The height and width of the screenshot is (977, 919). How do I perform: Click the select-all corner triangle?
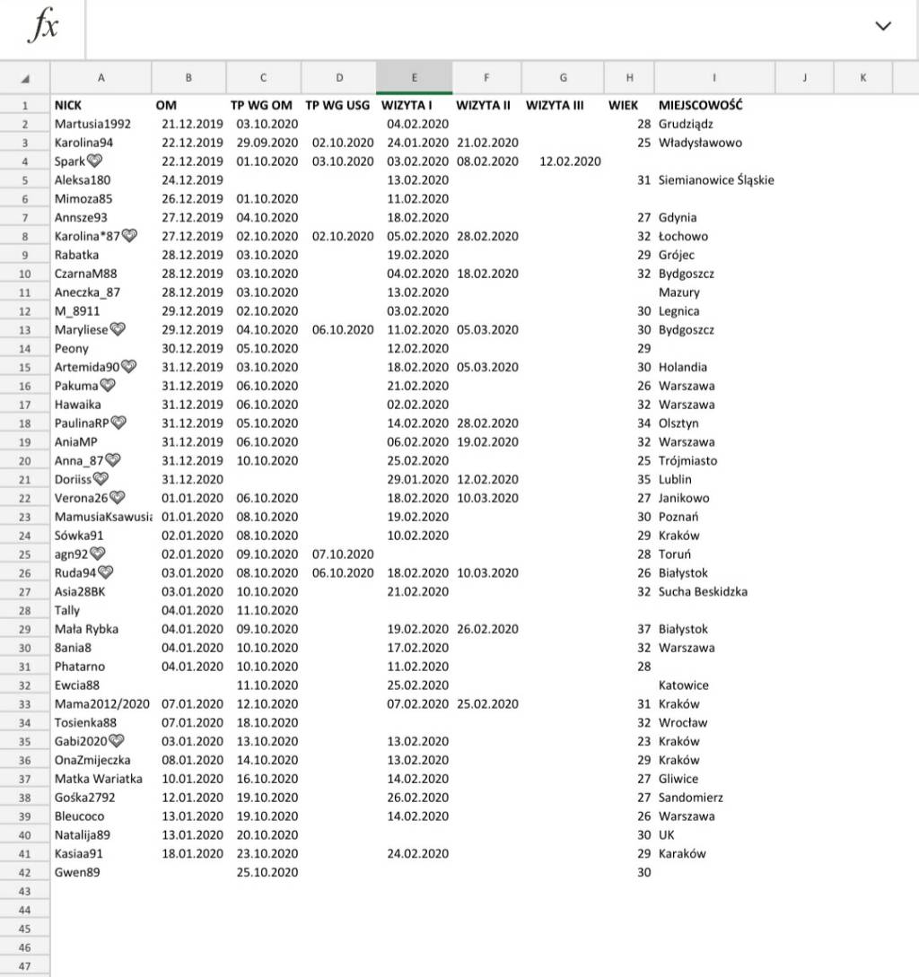coord(24,78)
